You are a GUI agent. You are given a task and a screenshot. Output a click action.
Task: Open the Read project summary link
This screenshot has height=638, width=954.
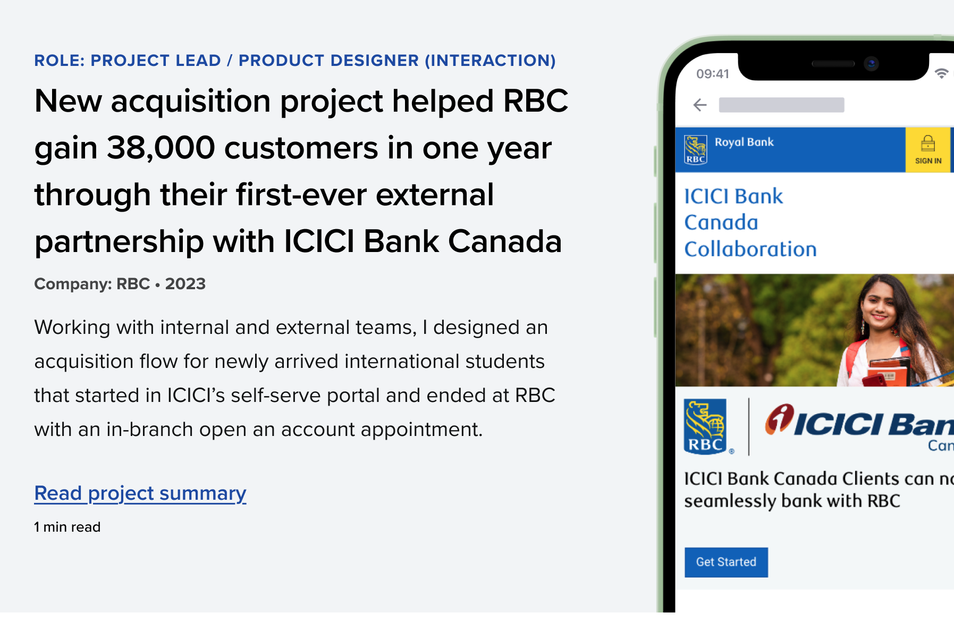140,493
